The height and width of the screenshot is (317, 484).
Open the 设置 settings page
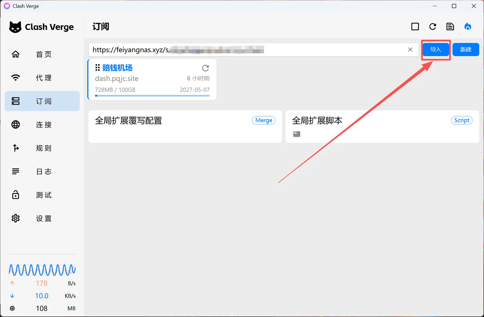(42, 219)
